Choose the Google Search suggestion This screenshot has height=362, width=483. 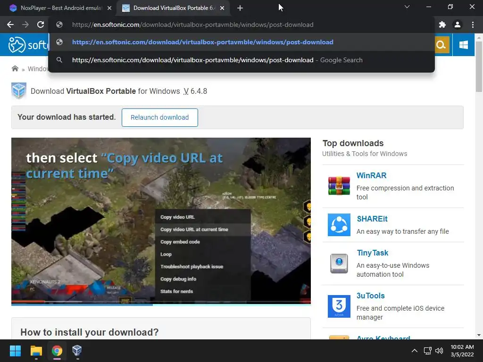[x=241, y=60]
